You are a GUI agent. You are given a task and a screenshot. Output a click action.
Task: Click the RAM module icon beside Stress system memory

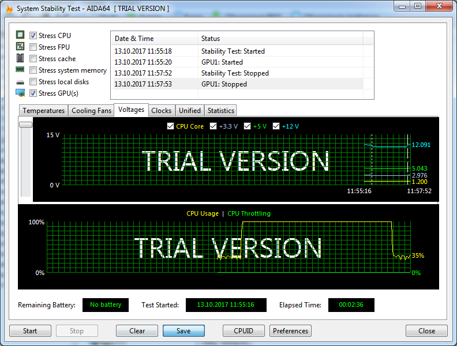point(20,70)
